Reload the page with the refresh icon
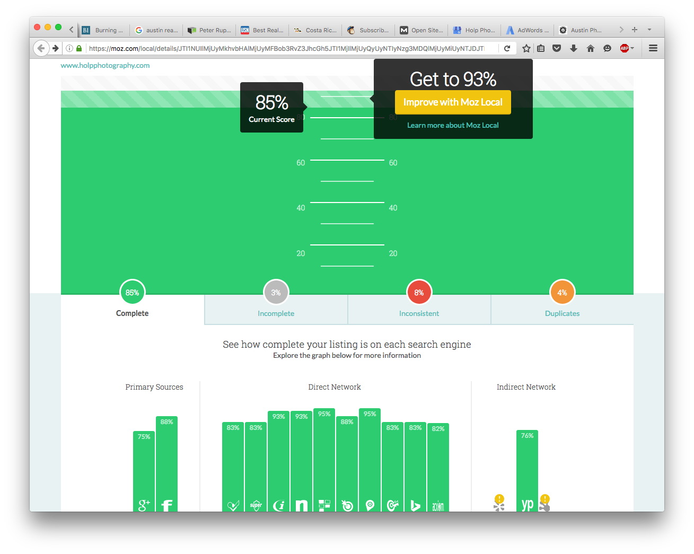 click(507, 48)
